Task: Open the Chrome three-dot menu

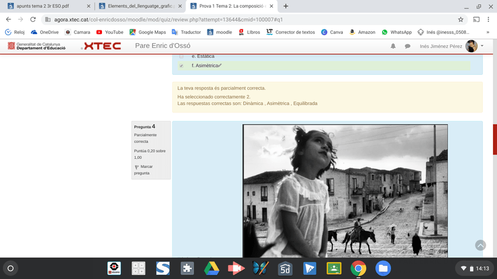Action: (x=488, y=19)
